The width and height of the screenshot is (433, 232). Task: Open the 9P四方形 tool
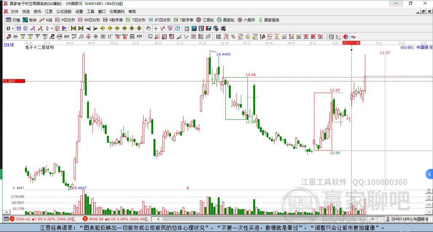point(89,20)
